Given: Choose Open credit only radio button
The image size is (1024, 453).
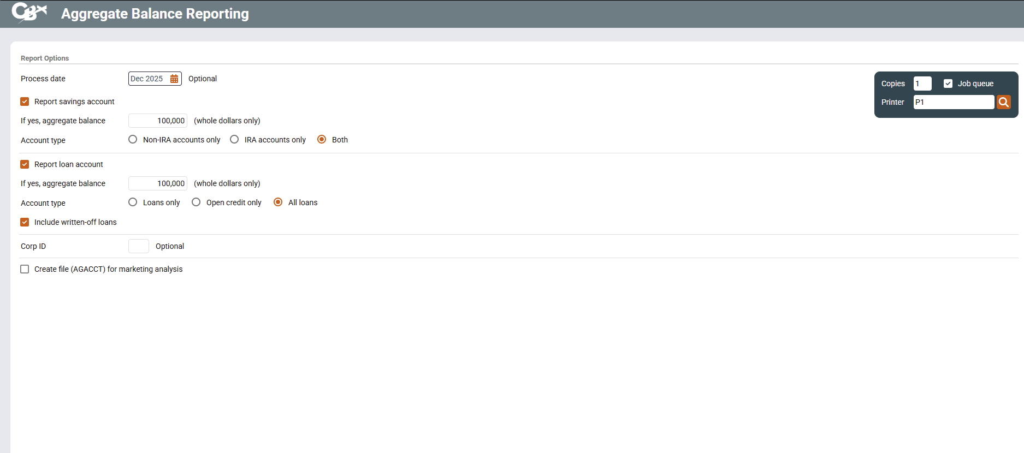Looking at the screenshot, I should coord(196,202).
